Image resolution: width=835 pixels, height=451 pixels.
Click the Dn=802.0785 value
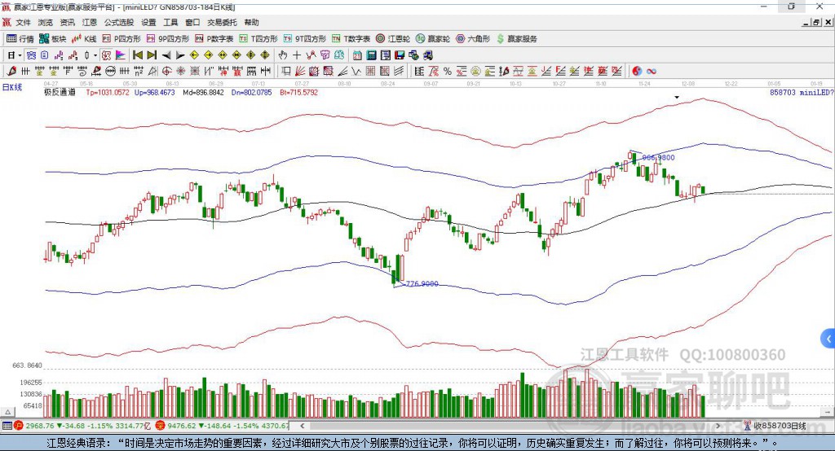click(x=251, y=92)
